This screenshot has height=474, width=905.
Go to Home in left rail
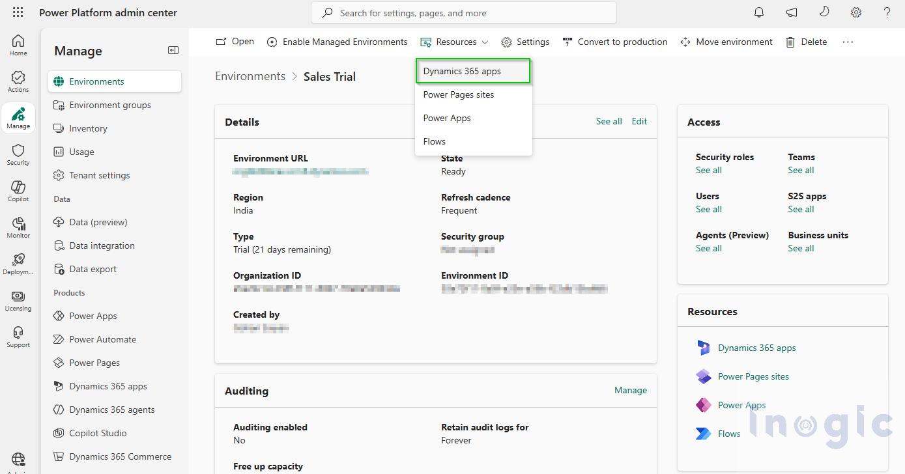[x=18, y=45]
